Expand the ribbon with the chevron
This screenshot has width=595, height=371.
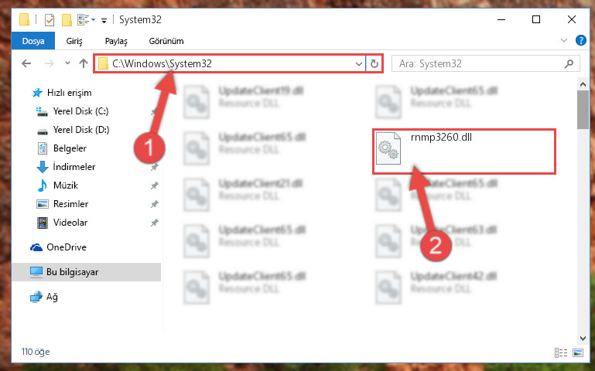[564, 40]
